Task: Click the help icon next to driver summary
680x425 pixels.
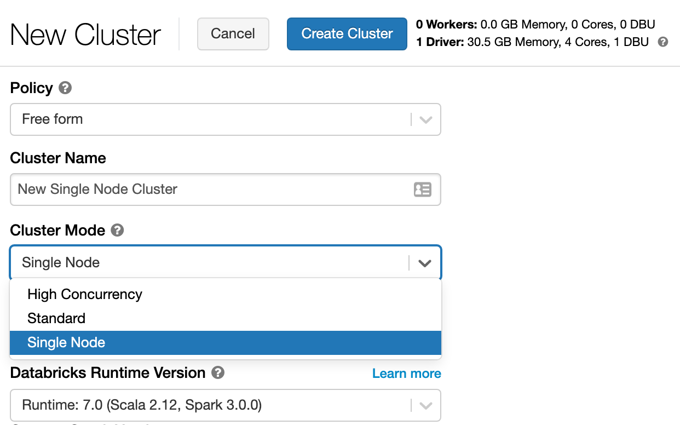Action: [663, 42]
